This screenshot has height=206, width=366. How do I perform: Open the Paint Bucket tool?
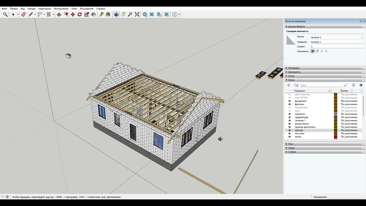pos(108,14)
